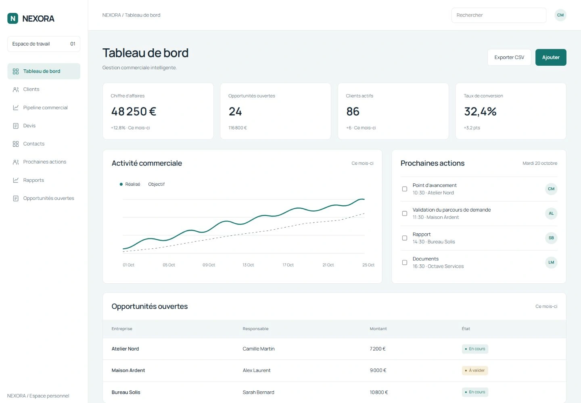
Task: Click the NEXORA / Espace personnel footer link
Action: click(38, 396)
